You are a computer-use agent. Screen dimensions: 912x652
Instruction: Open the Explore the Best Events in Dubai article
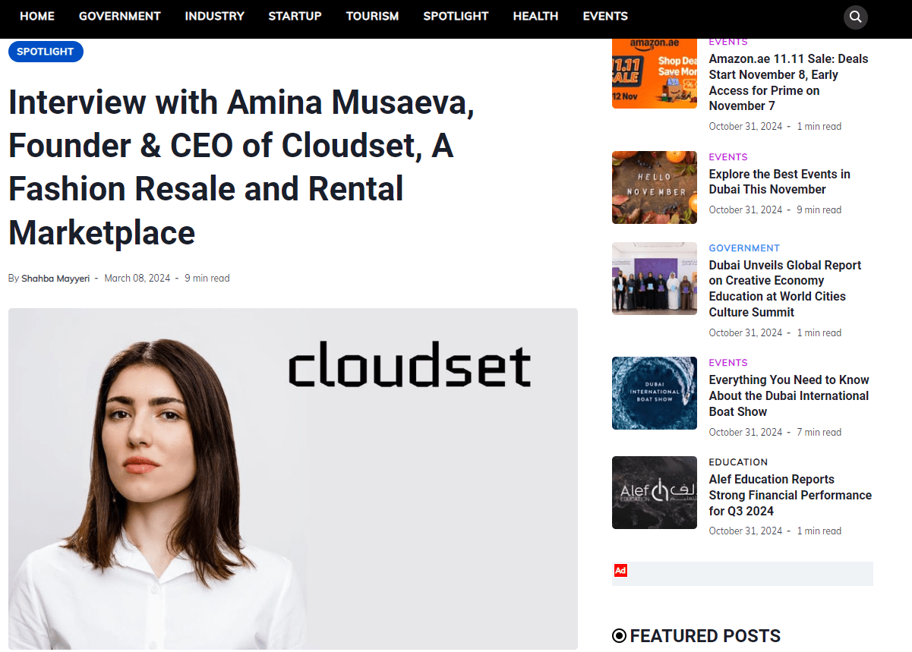(779, 181)
